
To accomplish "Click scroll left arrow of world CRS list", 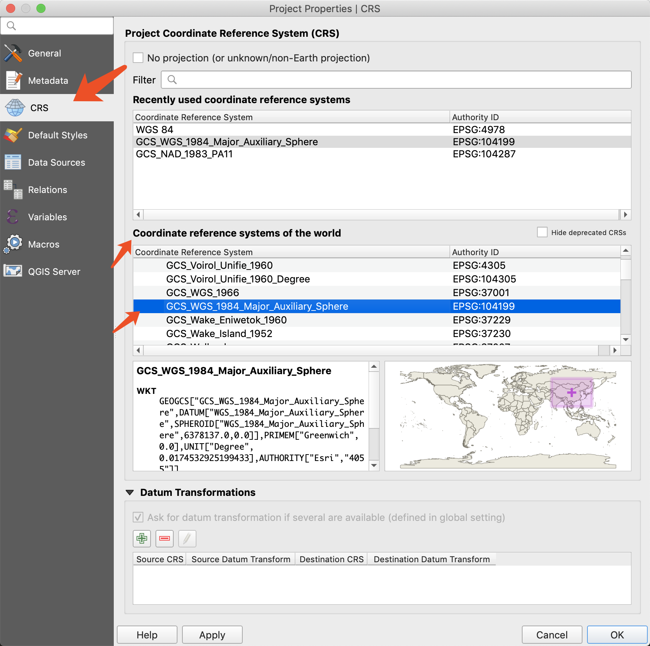I will (138, 350).
